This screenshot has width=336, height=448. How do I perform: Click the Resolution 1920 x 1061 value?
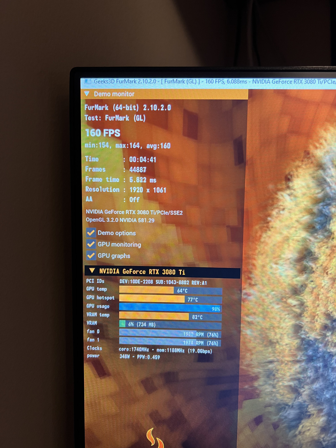[x=148, y=190]
